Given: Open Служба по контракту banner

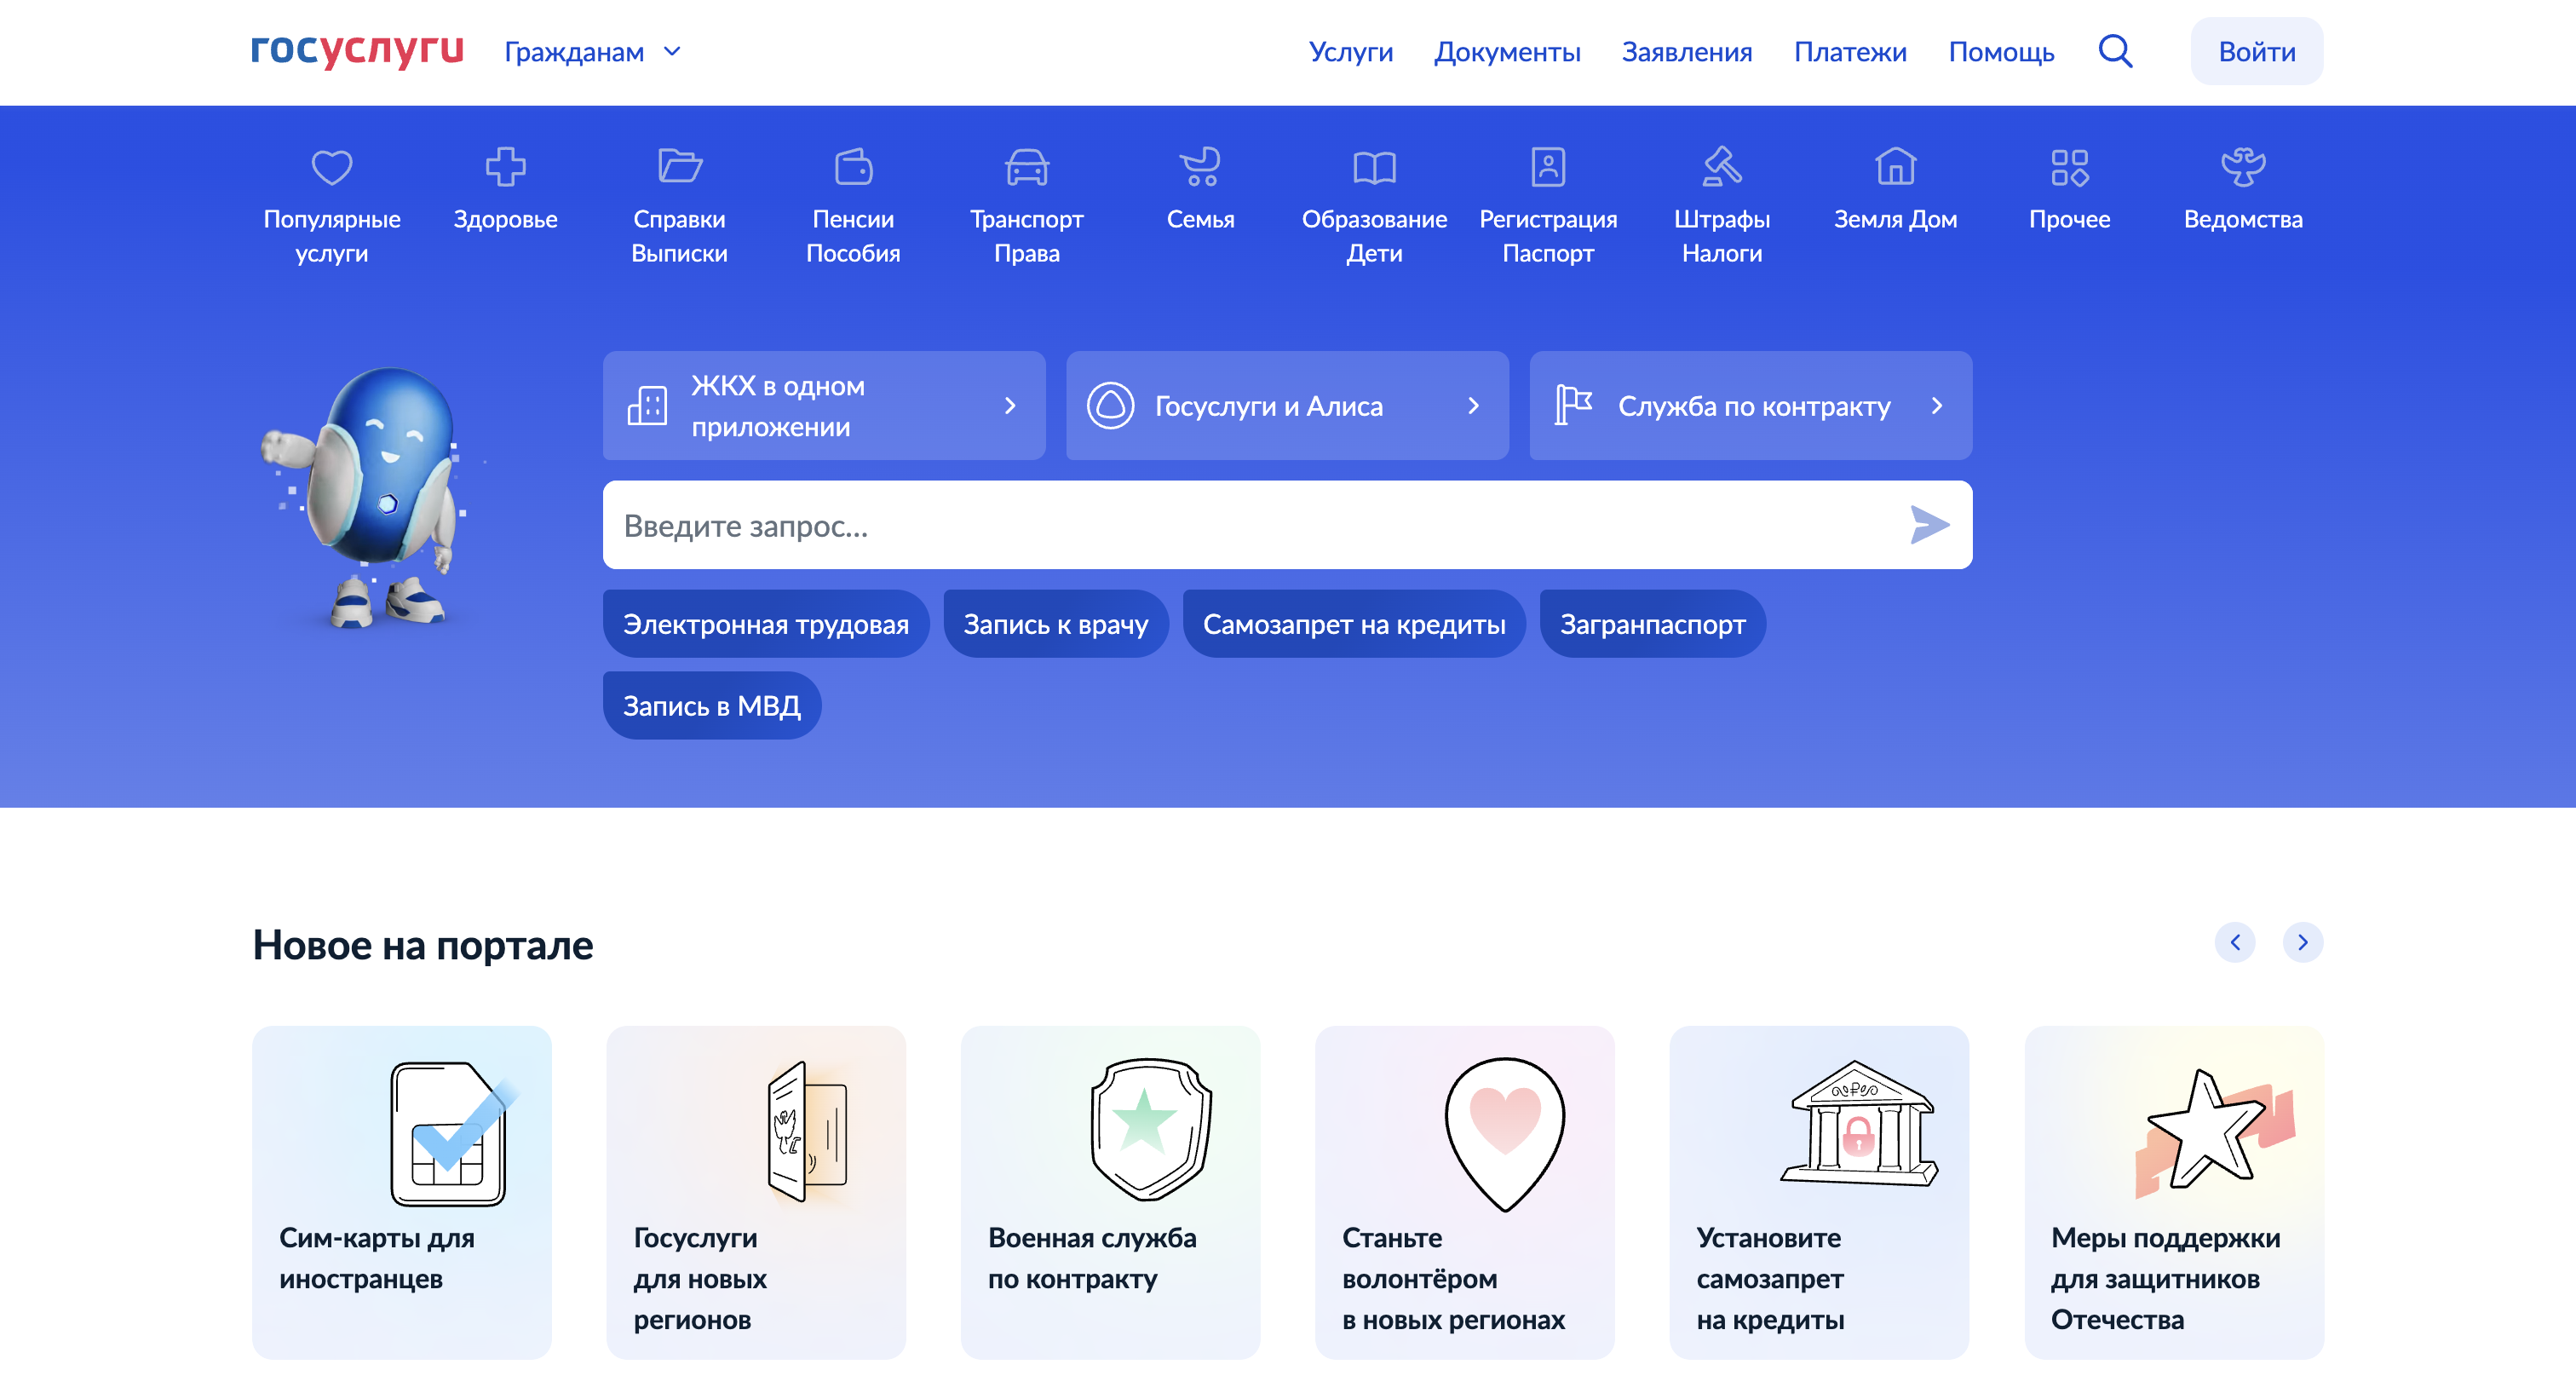Looking at the screenshot, I should [x=1751, y=405].
